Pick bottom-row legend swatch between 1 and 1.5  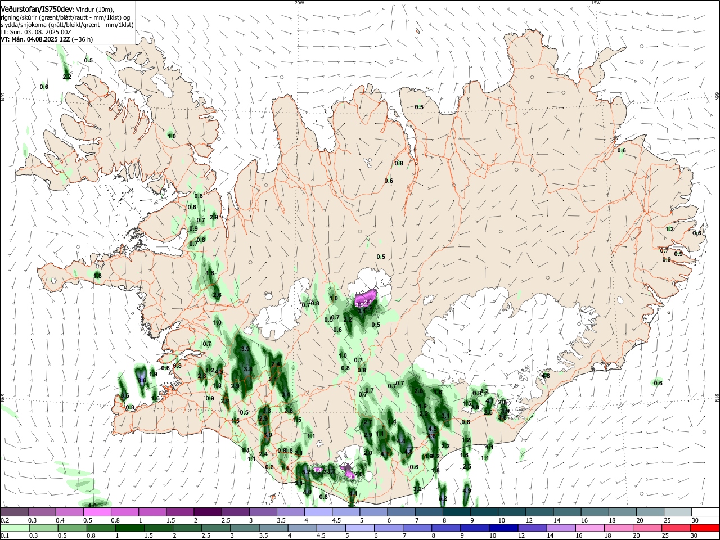click(x=129, y=528)
